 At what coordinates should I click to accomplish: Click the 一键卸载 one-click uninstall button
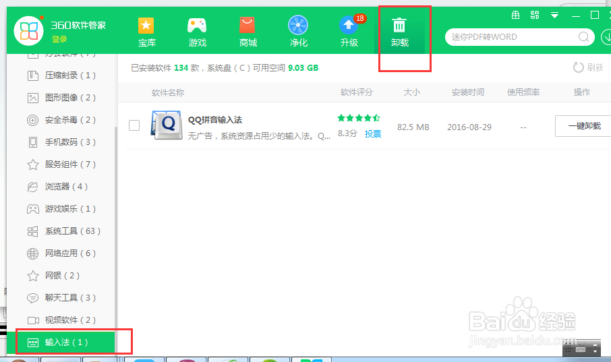tap(583, 126)
